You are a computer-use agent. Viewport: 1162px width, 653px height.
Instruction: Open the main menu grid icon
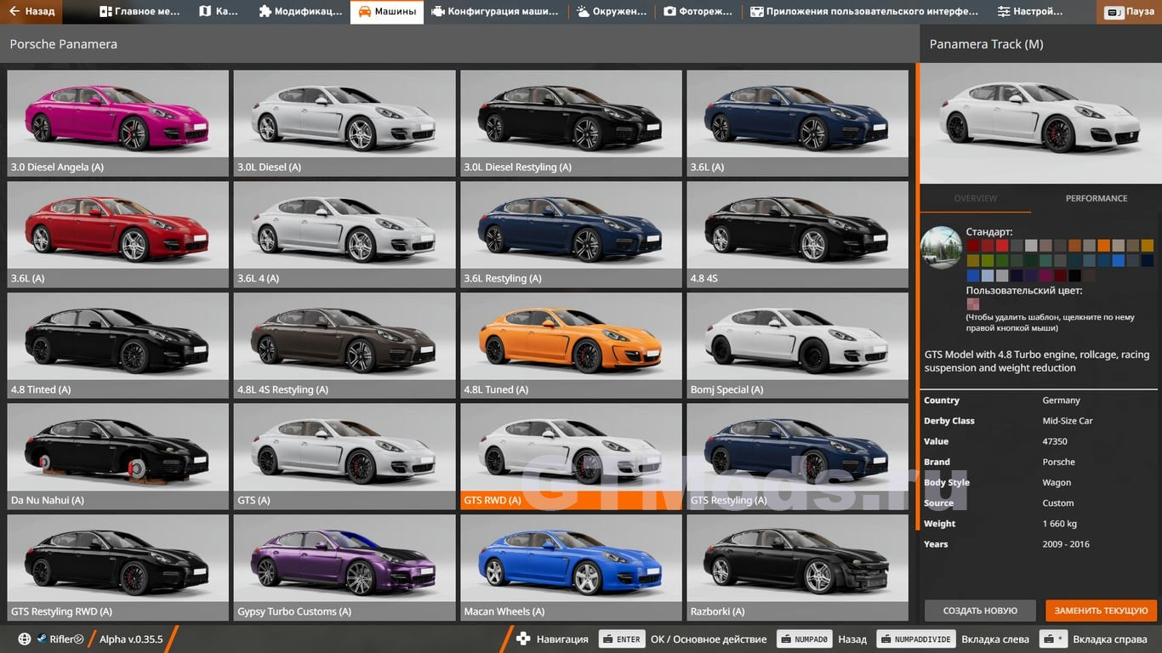pos(105,12)
